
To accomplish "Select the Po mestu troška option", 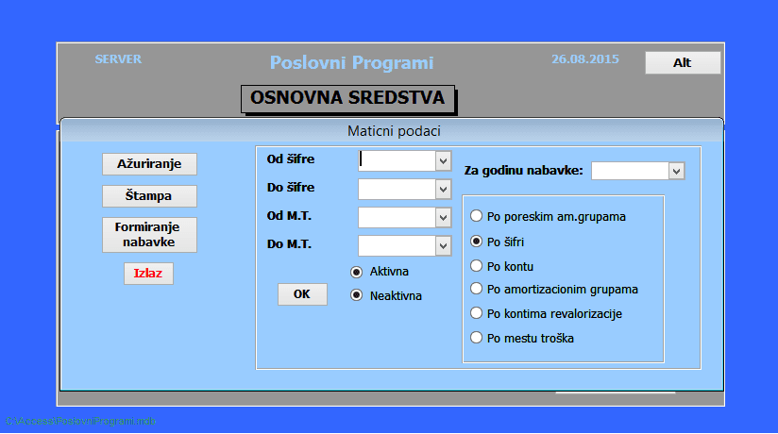I will (477, 338).
